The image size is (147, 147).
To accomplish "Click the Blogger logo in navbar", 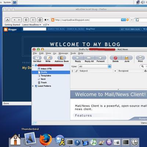I will 10,29.
